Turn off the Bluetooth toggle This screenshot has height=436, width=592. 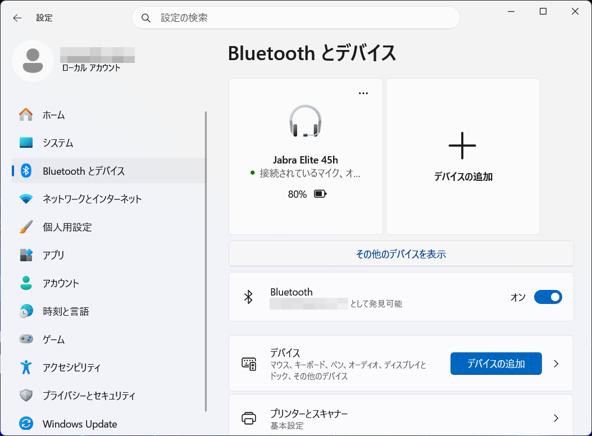(x=548, y=297)
